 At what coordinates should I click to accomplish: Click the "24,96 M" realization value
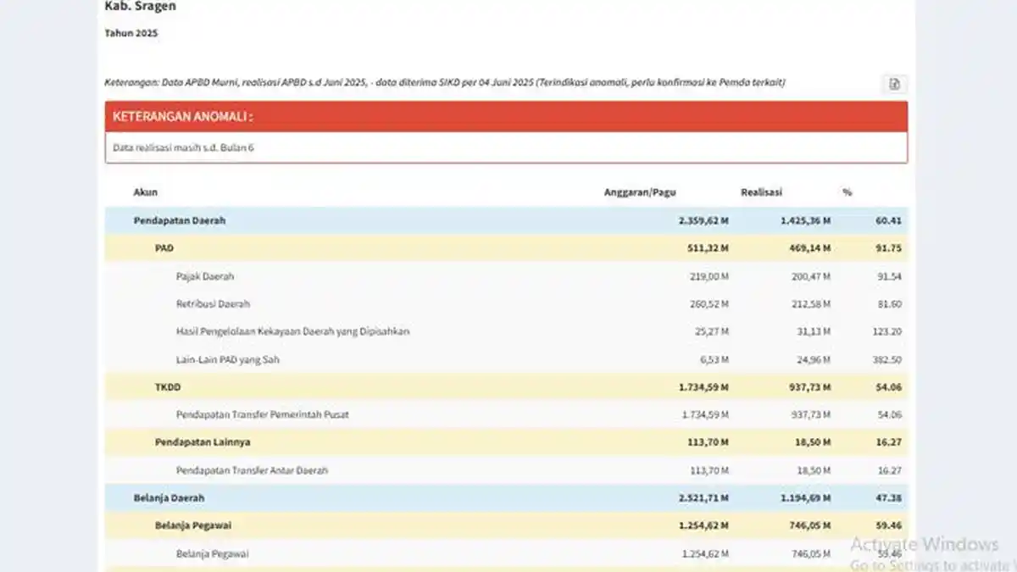click(814, 359)
